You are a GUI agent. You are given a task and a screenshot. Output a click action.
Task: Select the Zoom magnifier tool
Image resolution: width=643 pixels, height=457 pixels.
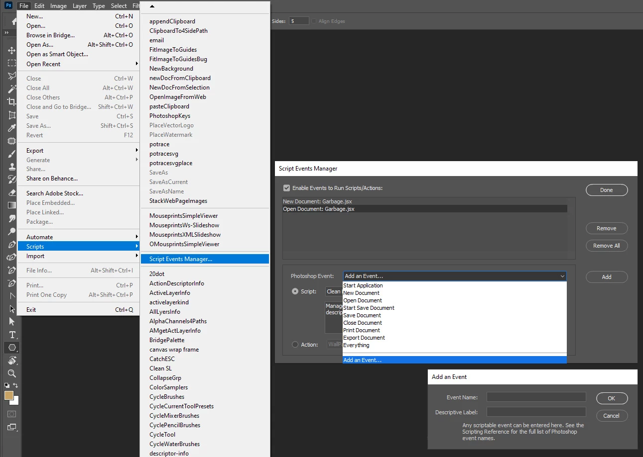tap(11, 373)
